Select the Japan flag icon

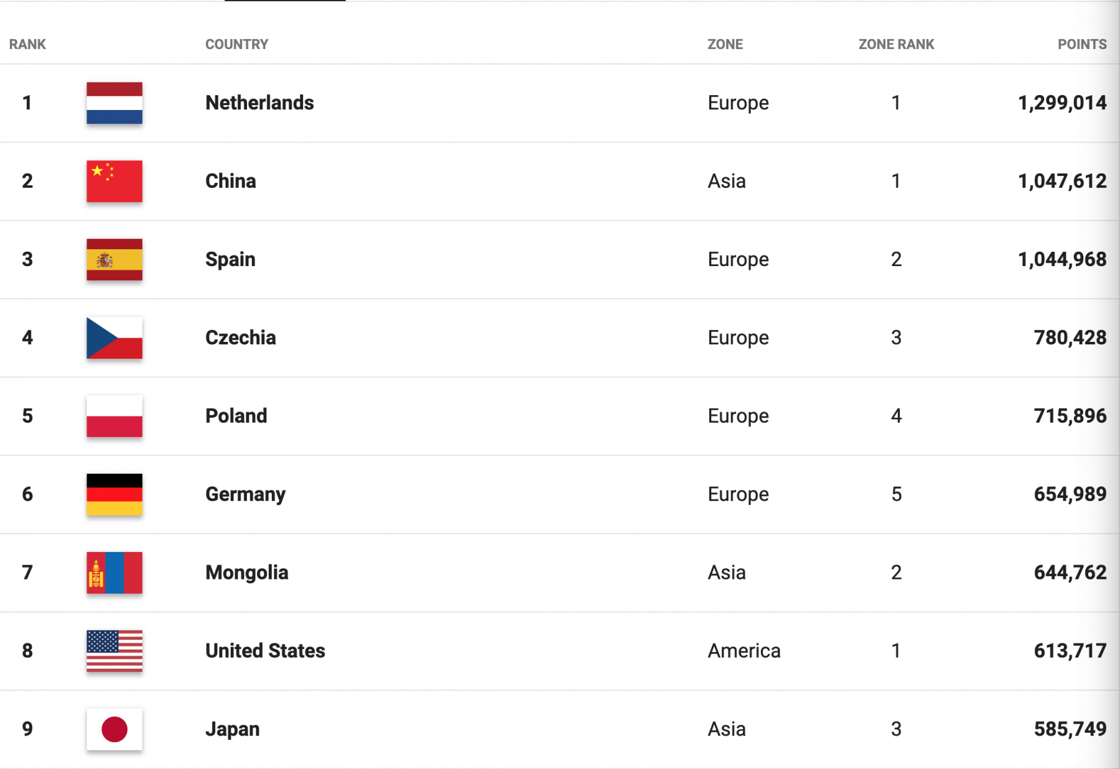pyautogui.click(x=114, y=730)
